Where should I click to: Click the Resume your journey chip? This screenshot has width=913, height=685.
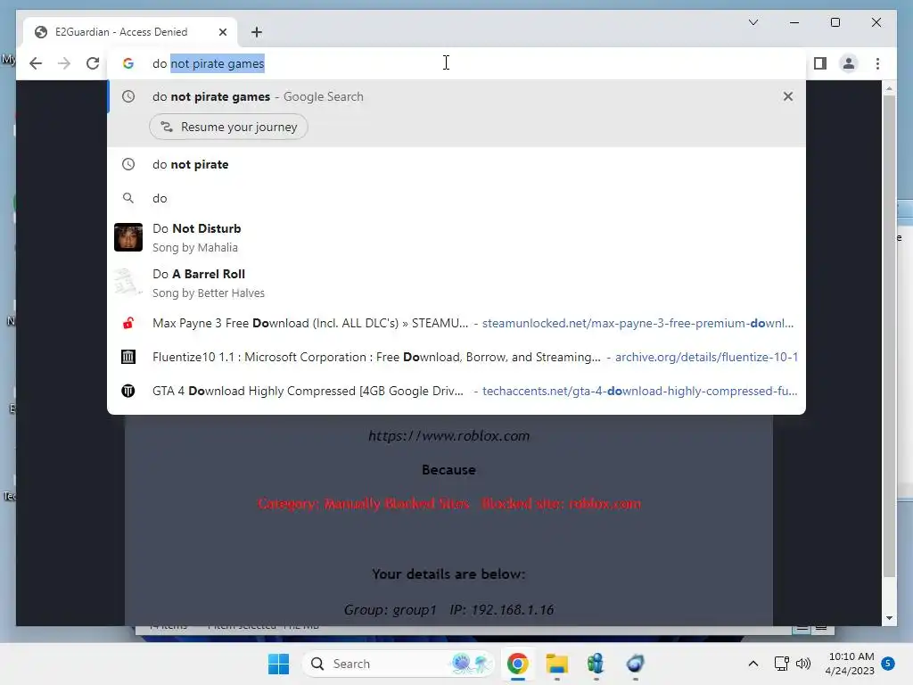(228, 127)
